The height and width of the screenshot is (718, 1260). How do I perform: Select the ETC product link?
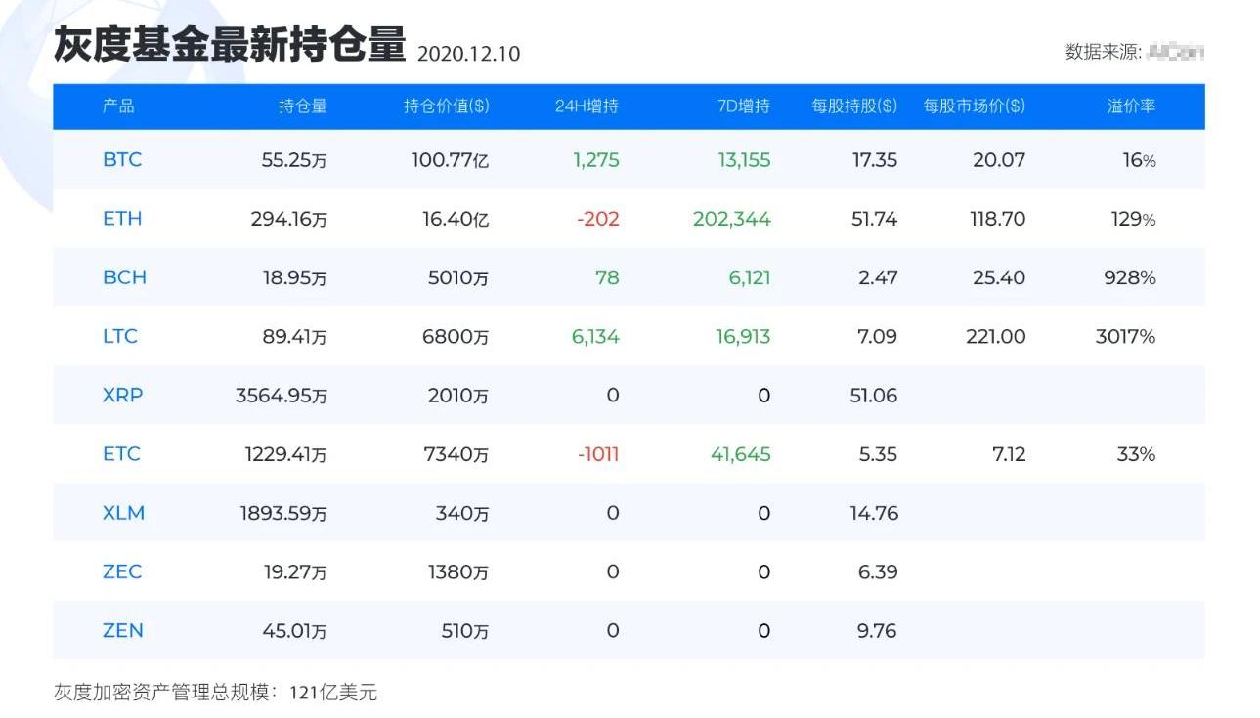click(121, 453)
